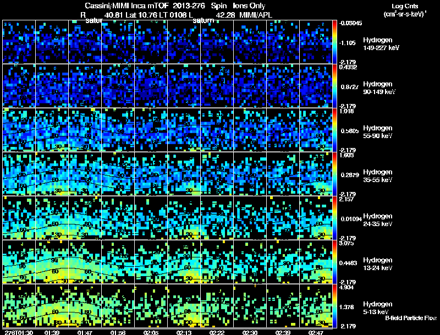Open the 149-227 keV panel at 02:05
This screenshot has height=335, width=440.
tap(151, 42)
